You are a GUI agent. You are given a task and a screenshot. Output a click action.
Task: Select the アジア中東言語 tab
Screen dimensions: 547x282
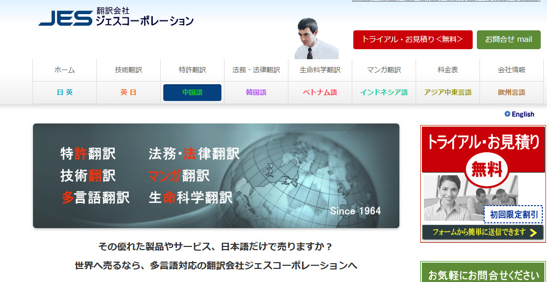tap(448, 93)
